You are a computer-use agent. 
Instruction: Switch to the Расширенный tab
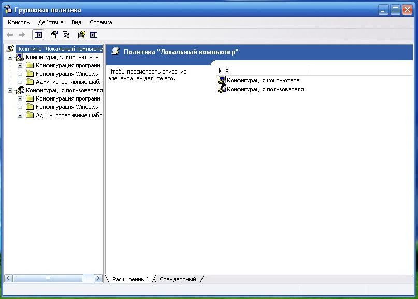130,279
